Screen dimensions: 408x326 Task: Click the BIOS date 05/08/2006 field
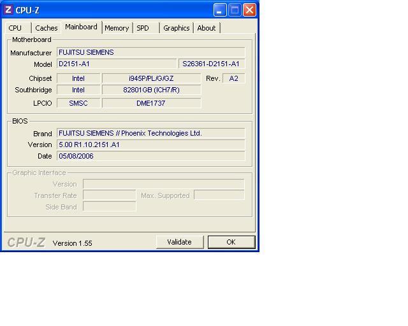coord(150,156)
